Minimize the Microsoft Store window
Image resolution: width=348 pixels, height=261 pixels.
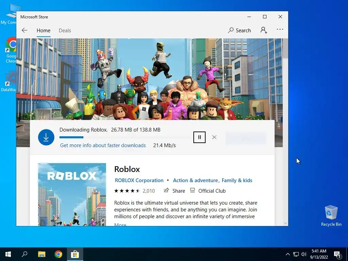pyautogui.click(x=249, y=17)
